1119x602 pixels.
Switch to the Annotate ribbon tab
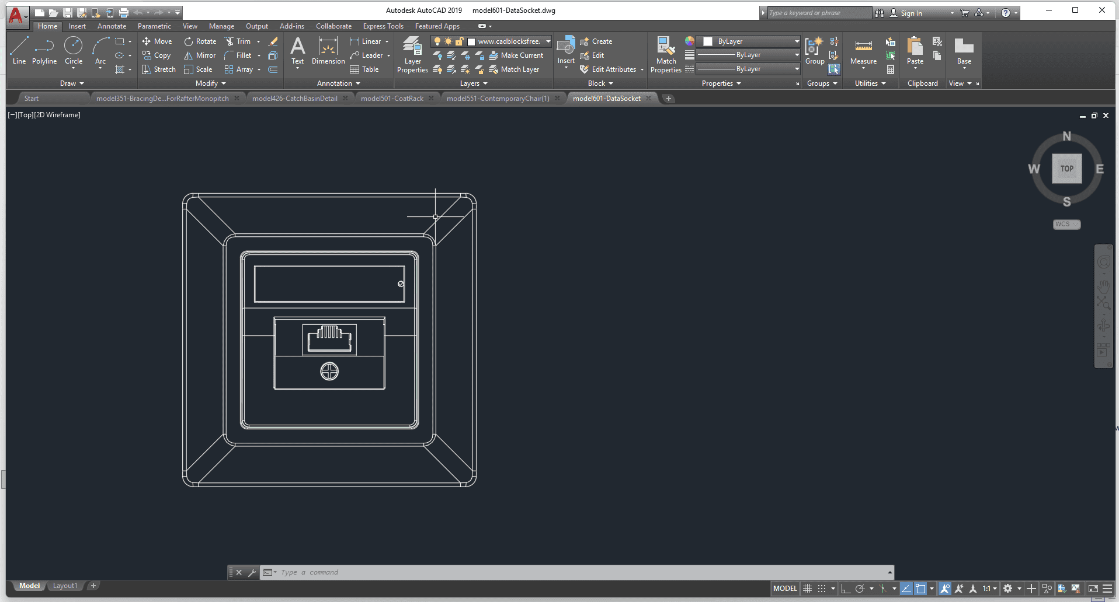112,26
